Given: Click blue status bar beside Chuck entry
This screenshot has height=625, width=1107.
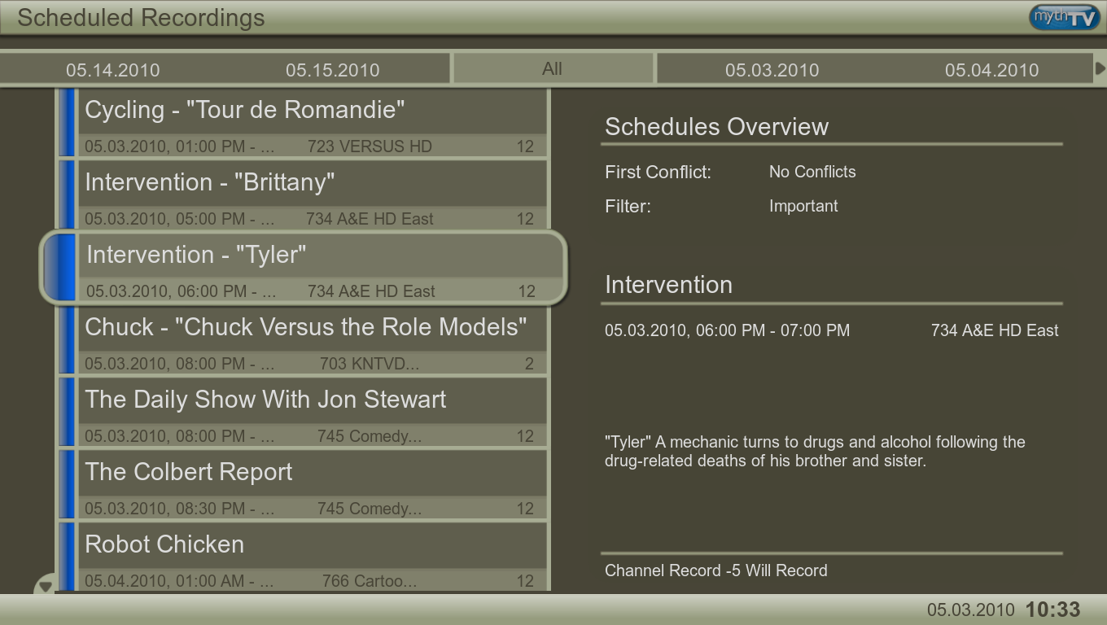Looking at the screenshot, I should [x=67, y=340].
